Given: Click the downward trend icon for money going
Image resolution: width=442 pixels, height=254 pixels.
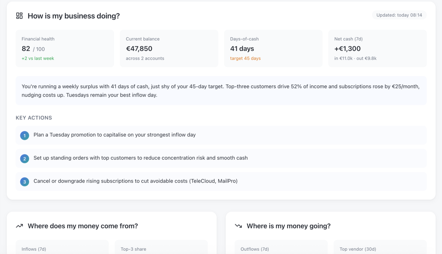Looking at the screenshot, I should tap(238, 226).
